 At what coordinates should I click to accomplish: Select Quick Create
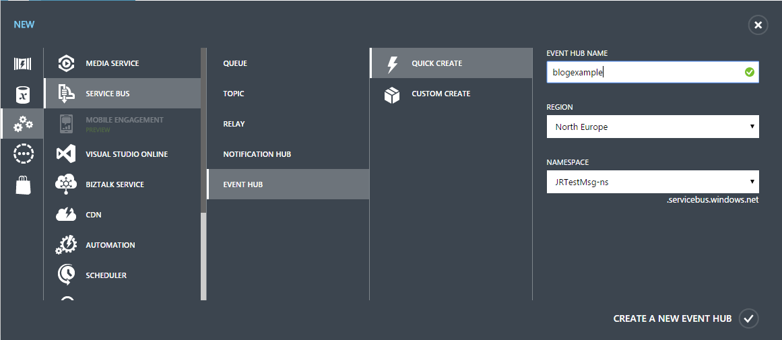[451, 63]
